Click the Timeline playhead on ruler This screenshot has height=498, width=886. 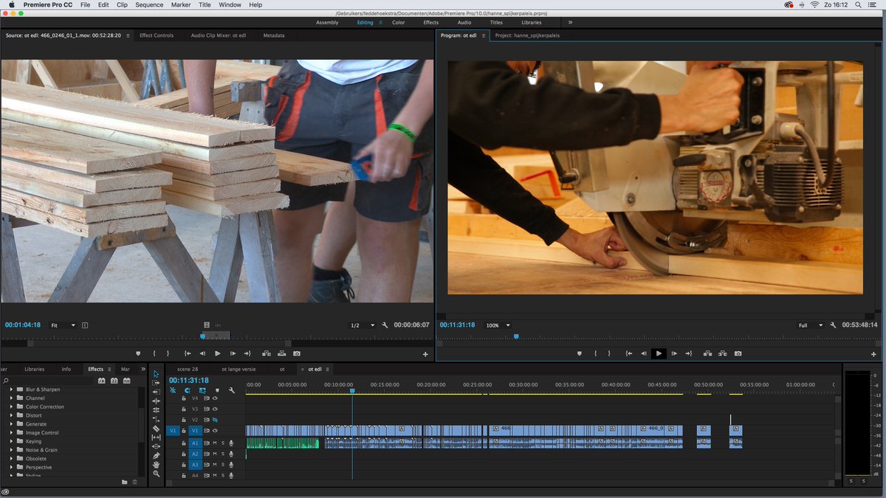(x=352, y=391)
